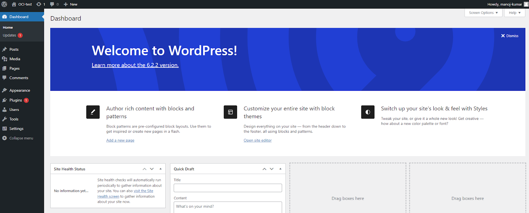Click the Appearance paintbrush icon
Viewport: 529px width, 213px height.
5,90
